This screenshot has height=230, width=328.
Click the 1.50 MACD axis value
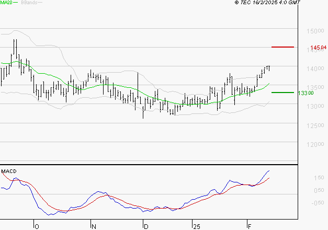319,178
